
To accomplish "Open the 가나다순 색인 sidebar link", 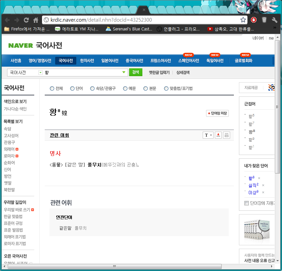I will (15, 109).
